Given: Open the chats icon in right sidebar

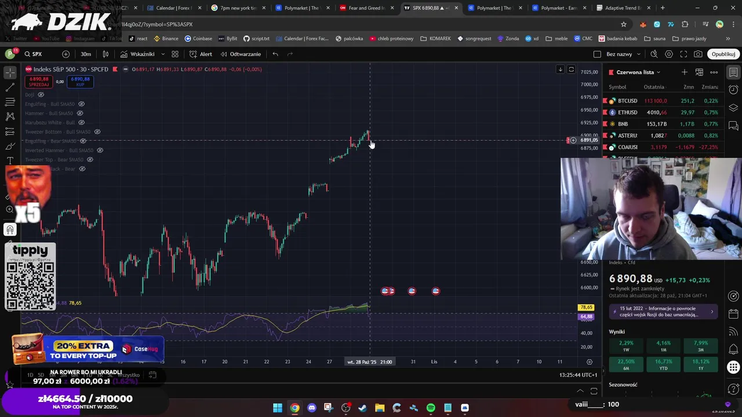Looking at the screenshot, I should coord(733,125).
